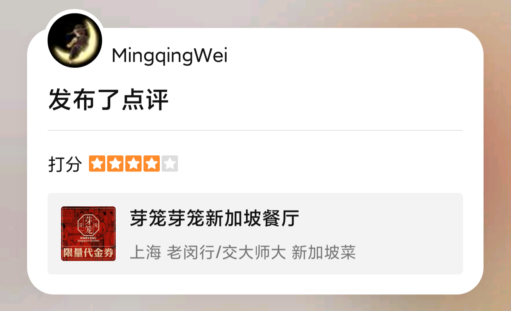Open the MingqingWei username link
511x311 pixels.
pyautogui.click(x=169, y=56)
